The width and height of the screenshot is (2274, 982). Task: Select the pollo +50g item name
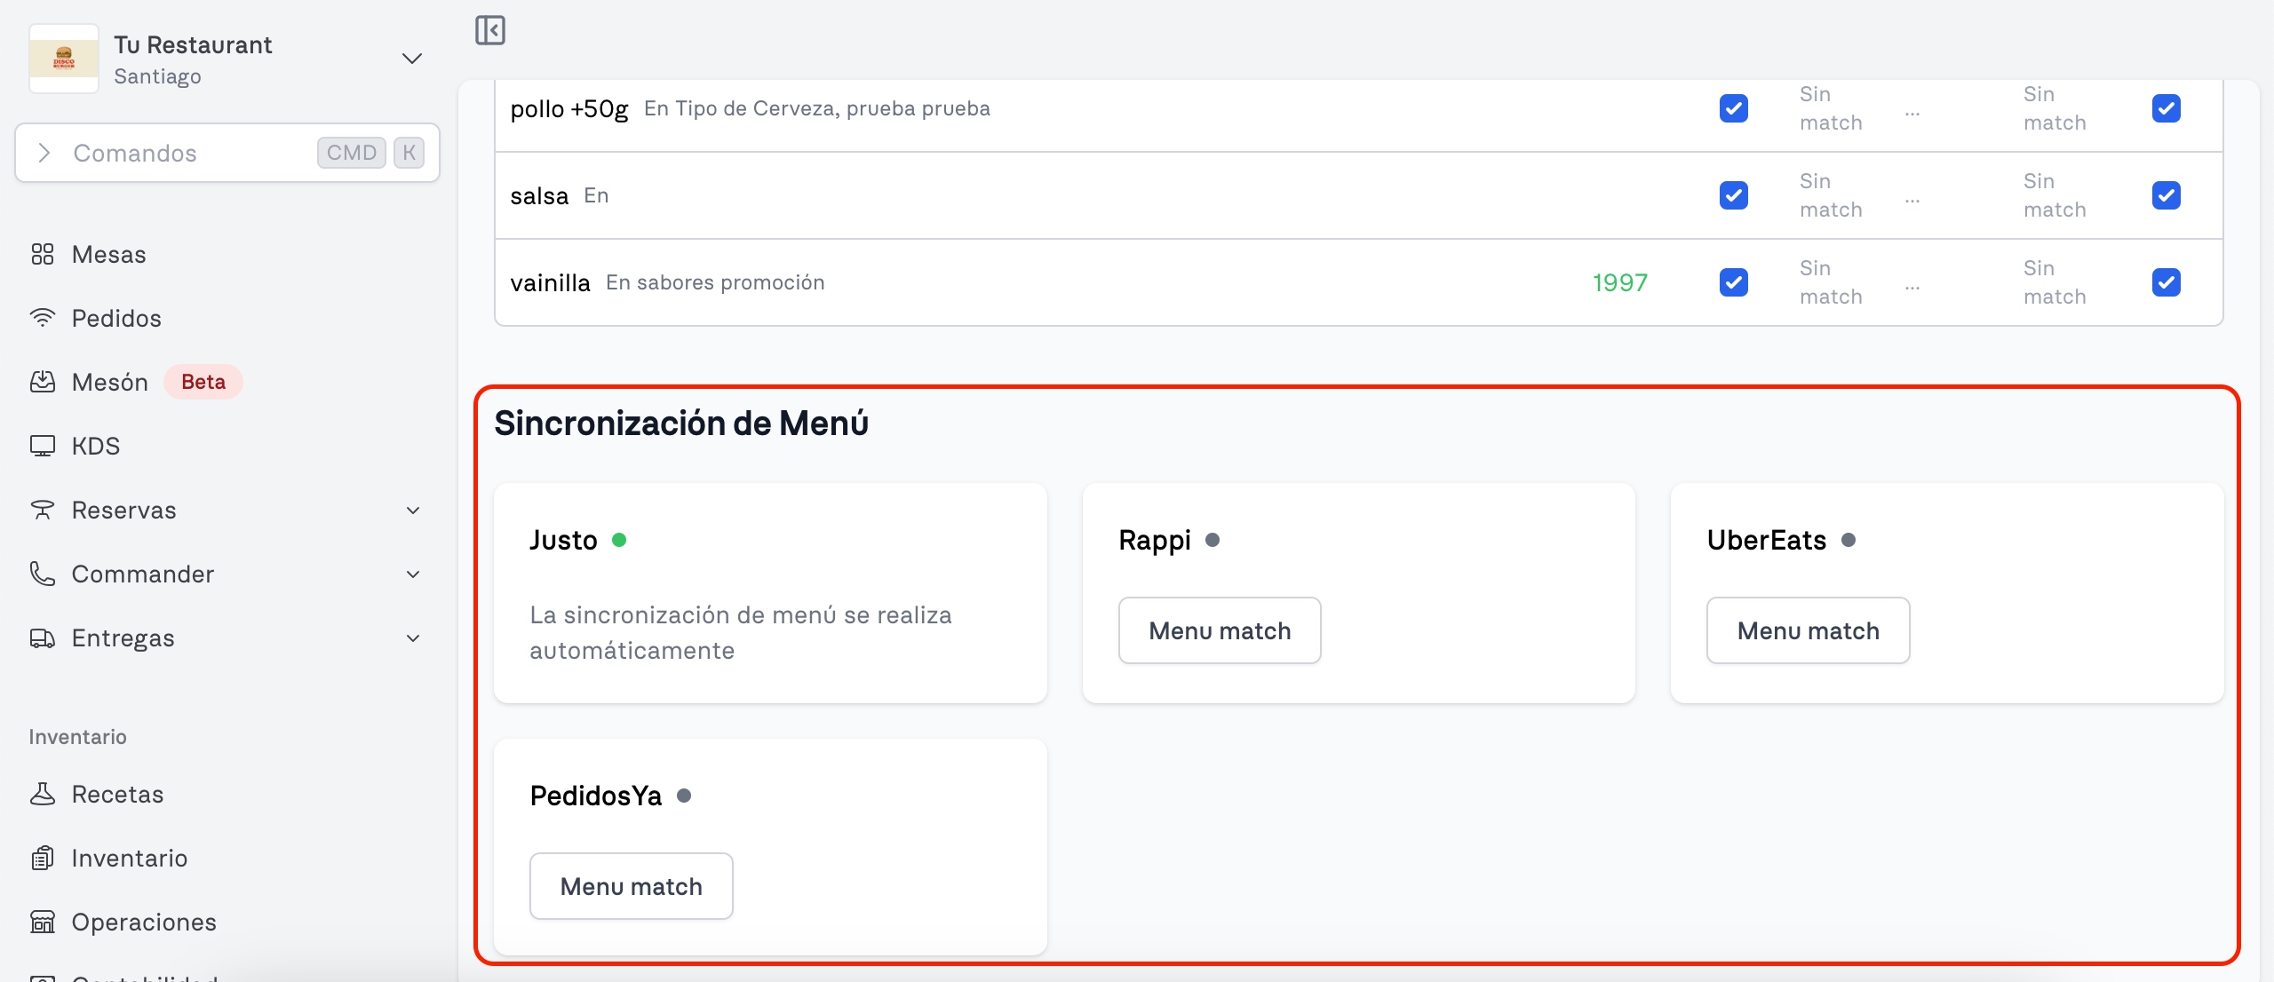pos(569,108)
